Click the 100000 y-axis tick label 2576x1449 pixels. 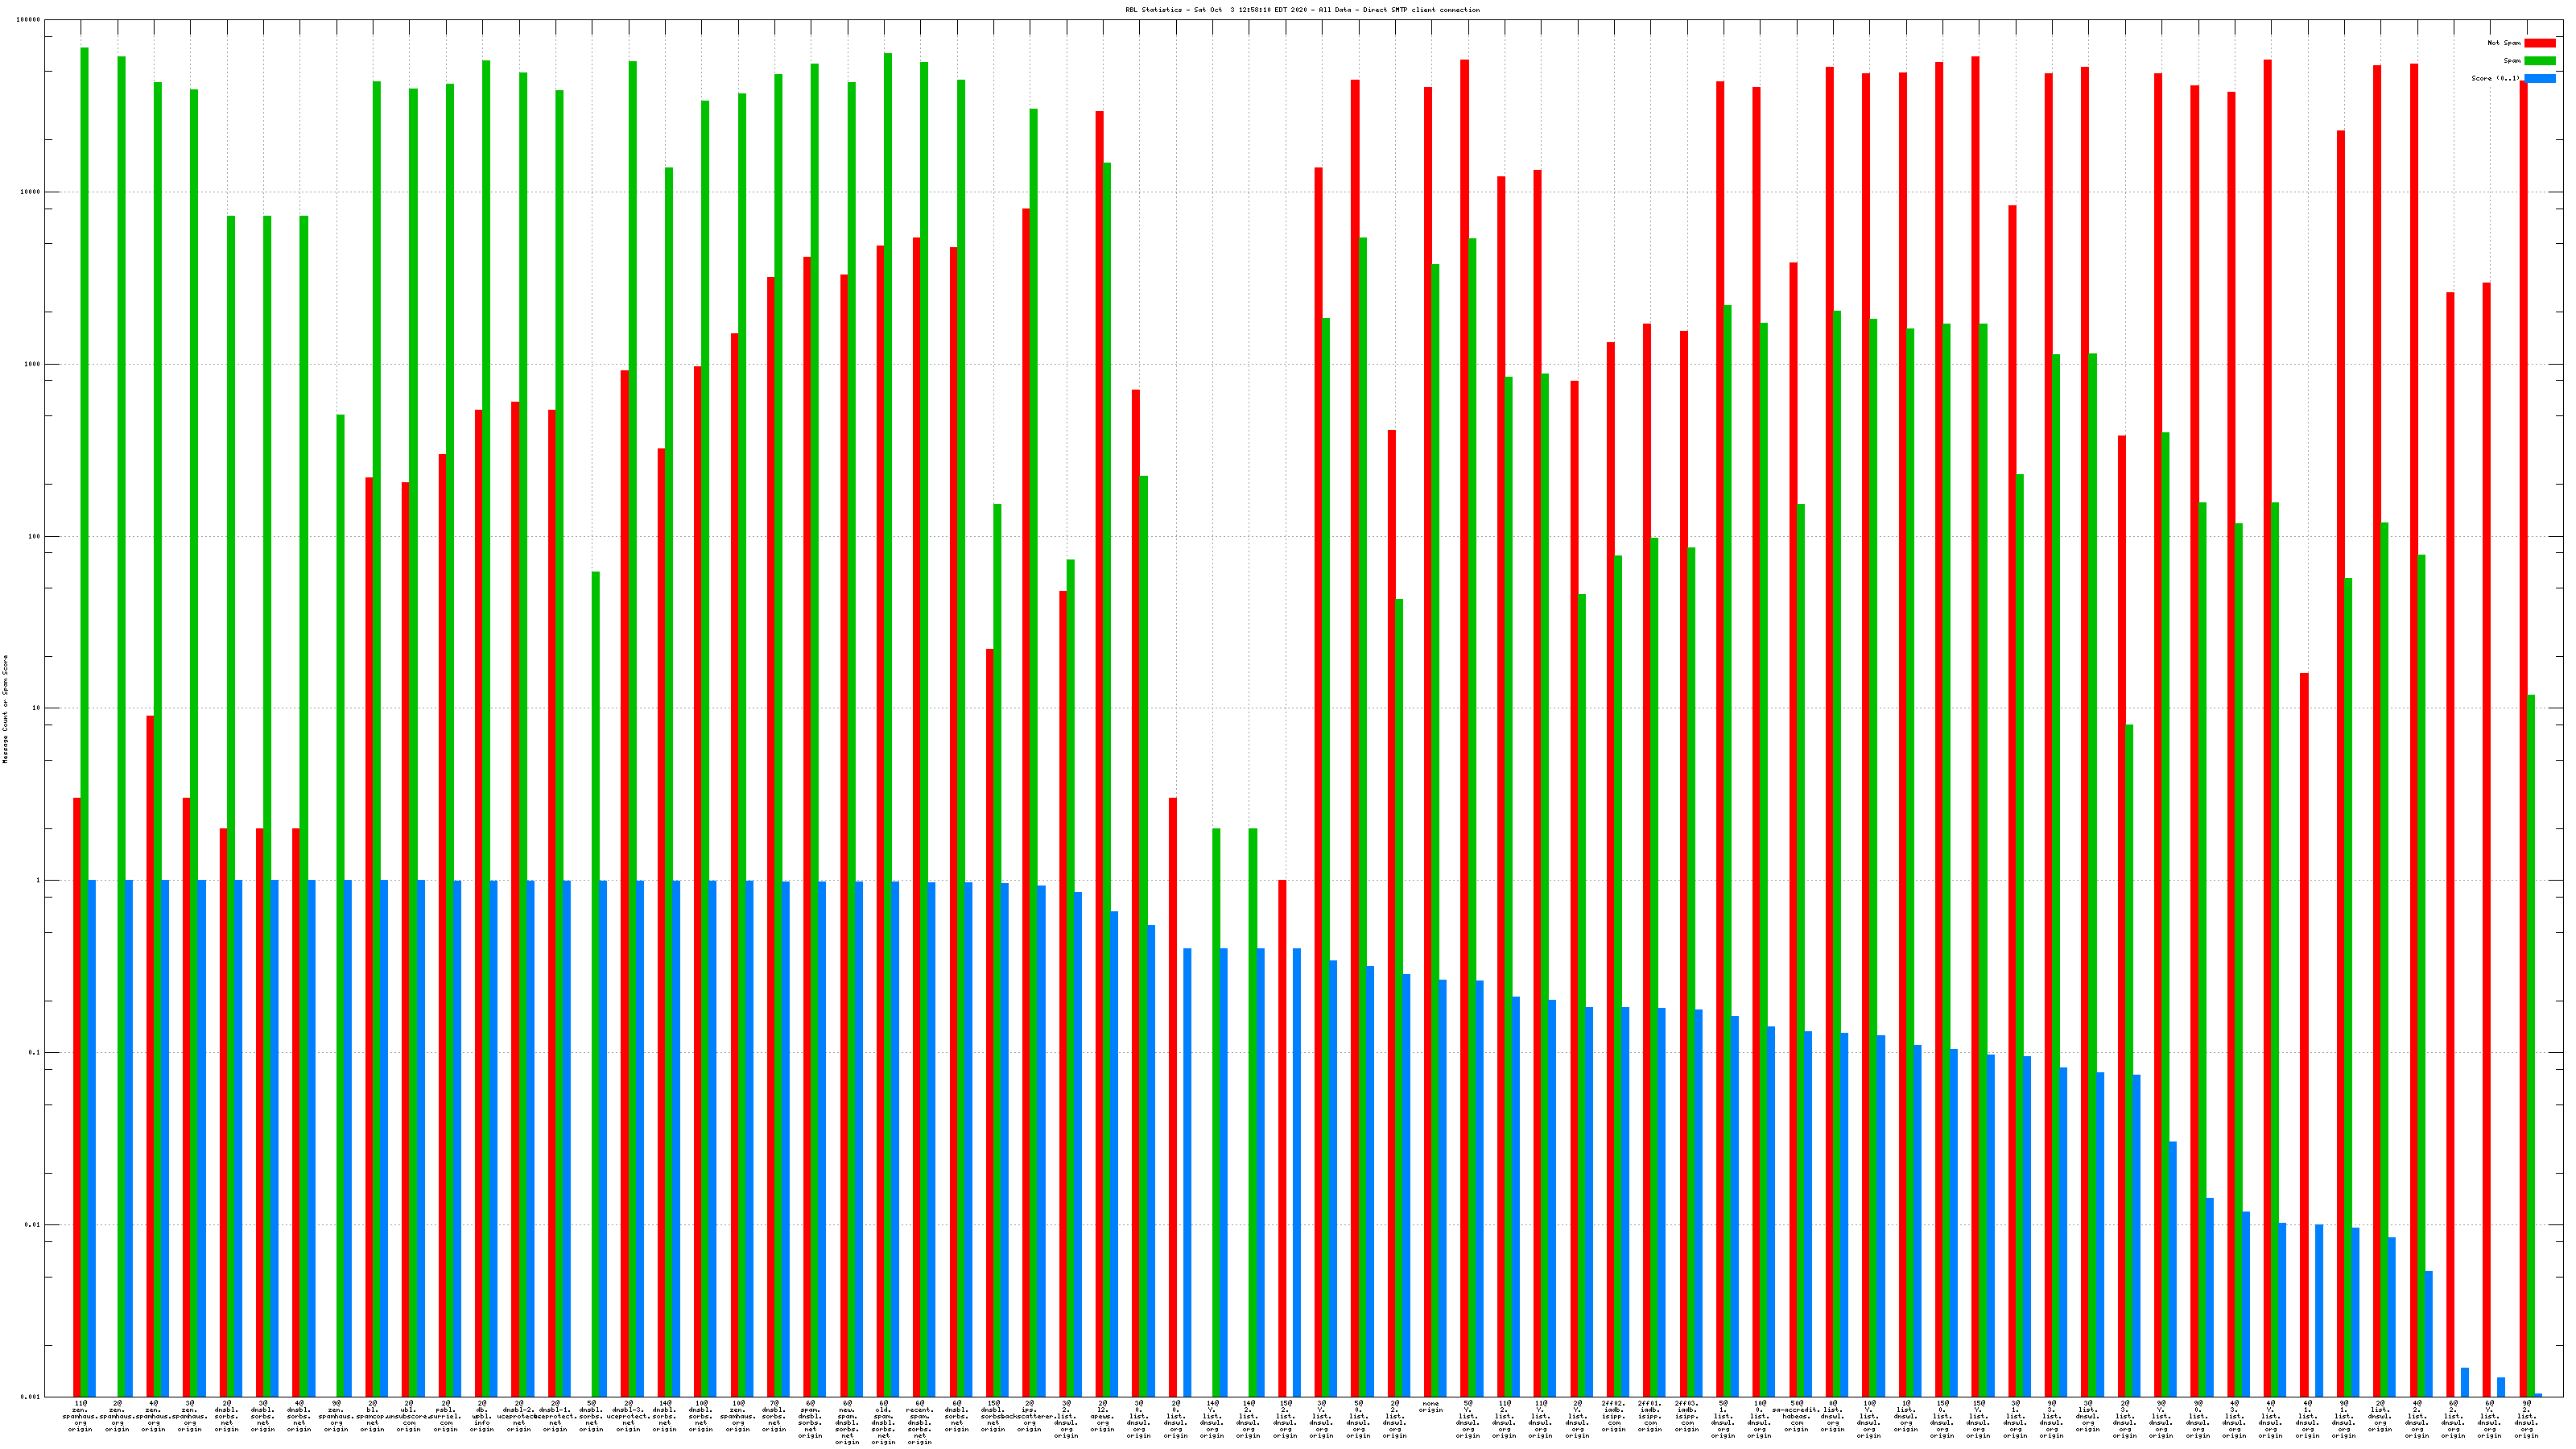point(30,20)
